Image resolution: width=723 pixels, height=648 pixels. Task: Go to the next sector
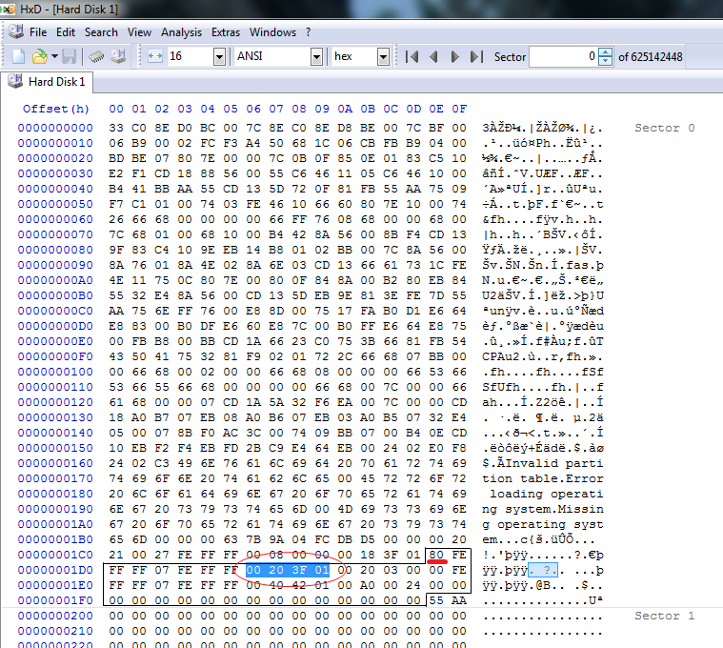click(x=455, y=57)
